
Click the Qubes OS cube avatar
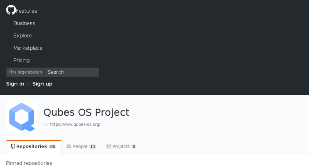[22, 117]
